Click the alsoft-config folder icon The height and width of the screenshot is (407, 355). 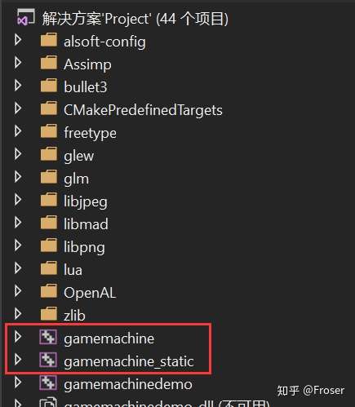pos(49,40)
